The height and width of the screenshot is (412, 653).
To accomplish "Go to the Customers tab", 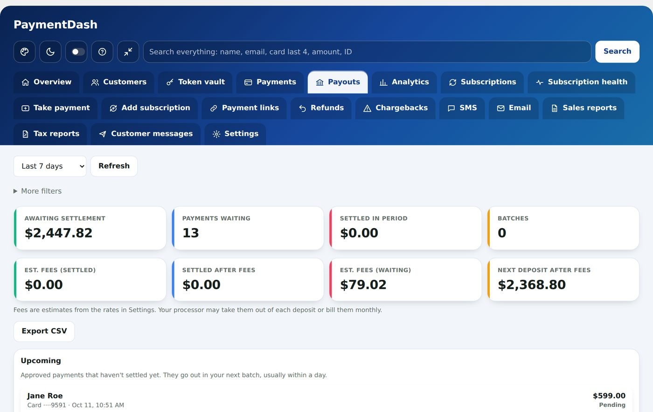I will tap(118, 82).
